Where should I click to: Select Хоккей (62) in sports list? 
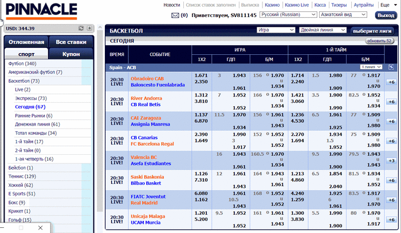[21, 185]
